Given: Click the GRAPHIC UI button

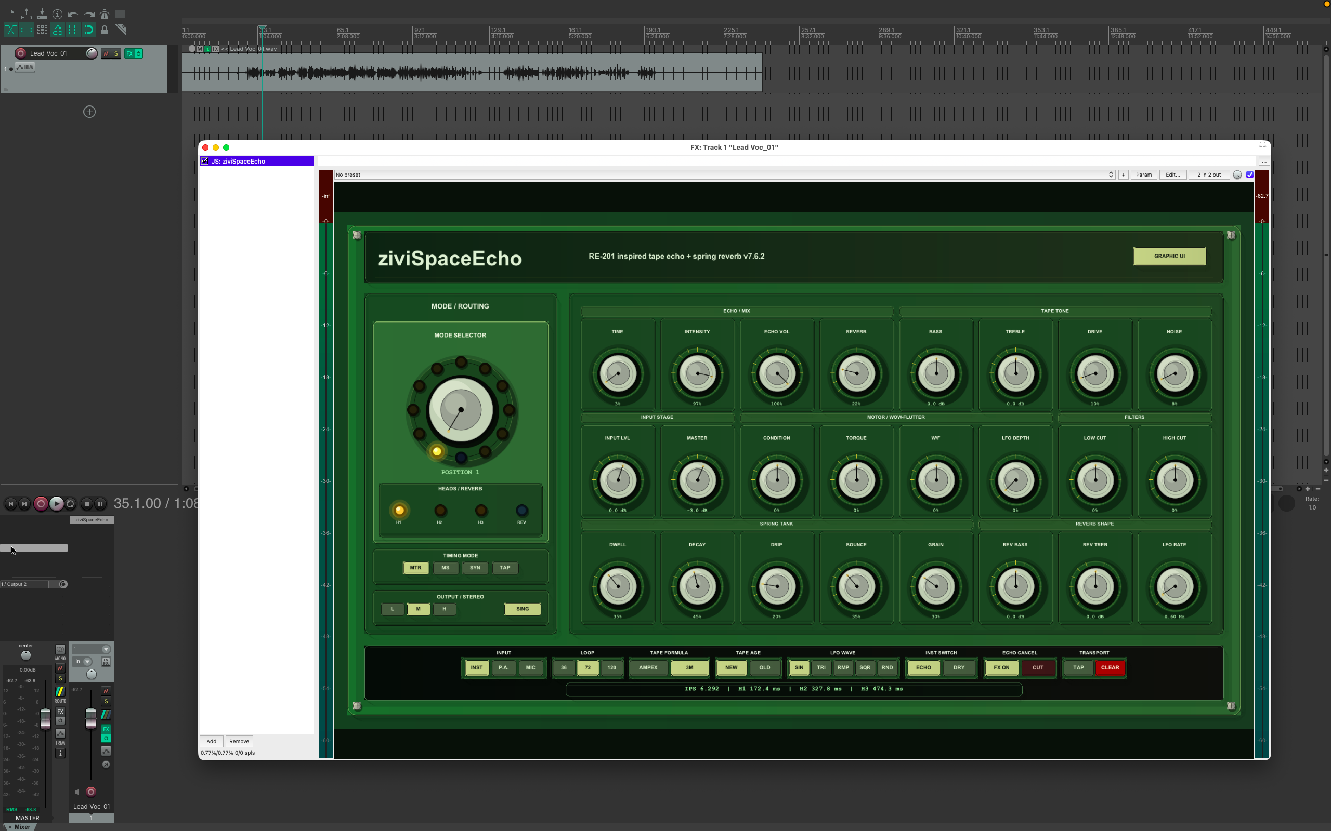Looking at the screenshot, I should point(1170,256).
